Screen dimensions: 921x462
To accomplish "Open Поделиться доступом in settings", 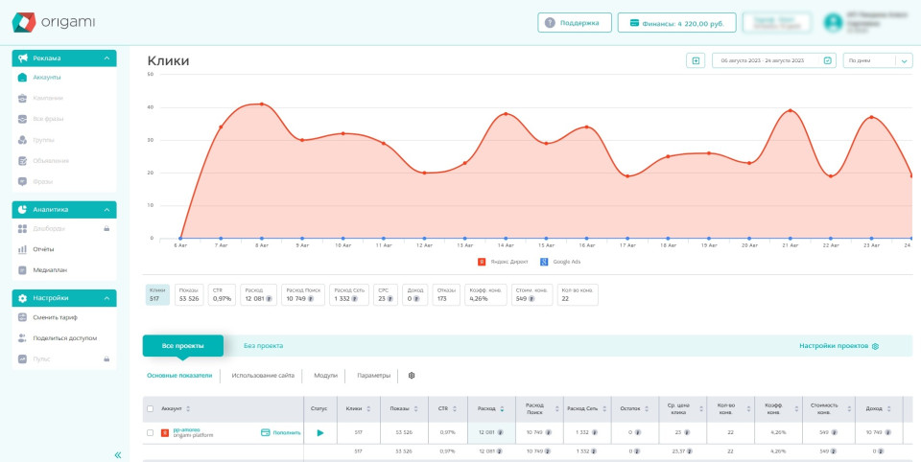I will [63, 338].
